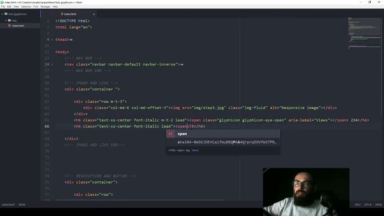Change HTML grammar in status bar

(x=378, y=205)
